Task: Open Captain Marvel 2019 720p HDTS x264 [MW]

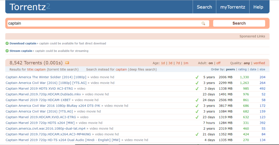Action: pyautogui.click(x=40, y=123)
